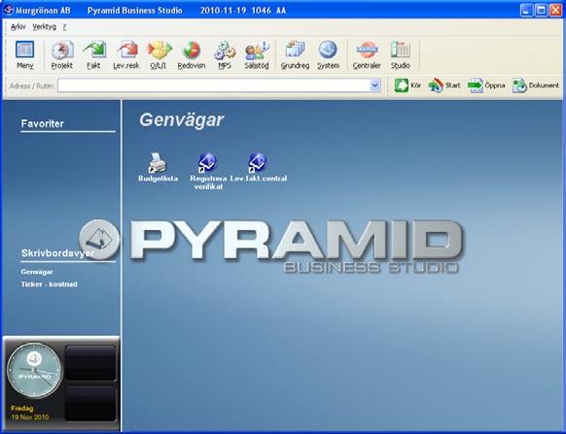The width and height of the screenshot is (566, 434).
Task: Open the Budgetlista printer shortcut
Action: 158,167
